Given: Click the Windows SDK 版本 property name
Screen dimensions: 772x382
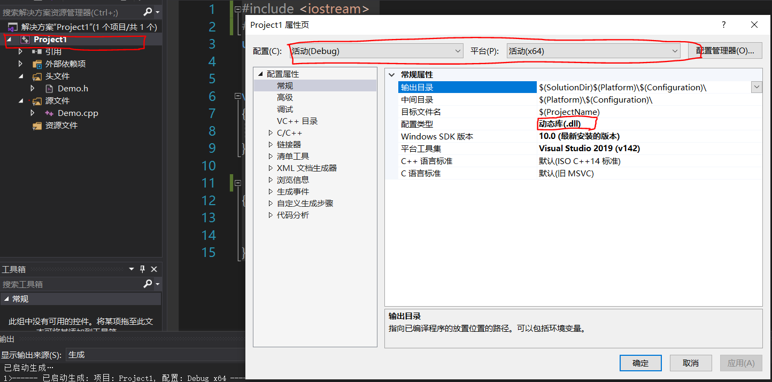Looking at the screenshot, I should click(437, 137).
